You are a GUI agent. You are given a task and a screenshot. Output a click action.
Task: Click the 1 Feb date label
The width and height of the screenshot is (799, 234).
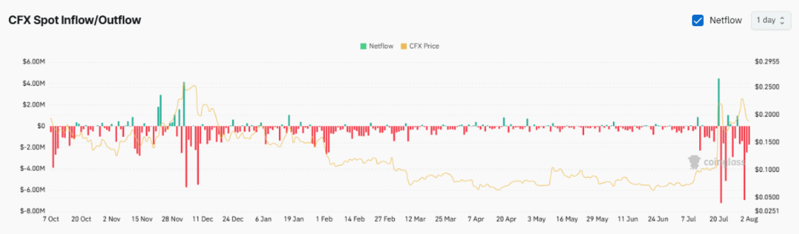[x=324, y=219]
